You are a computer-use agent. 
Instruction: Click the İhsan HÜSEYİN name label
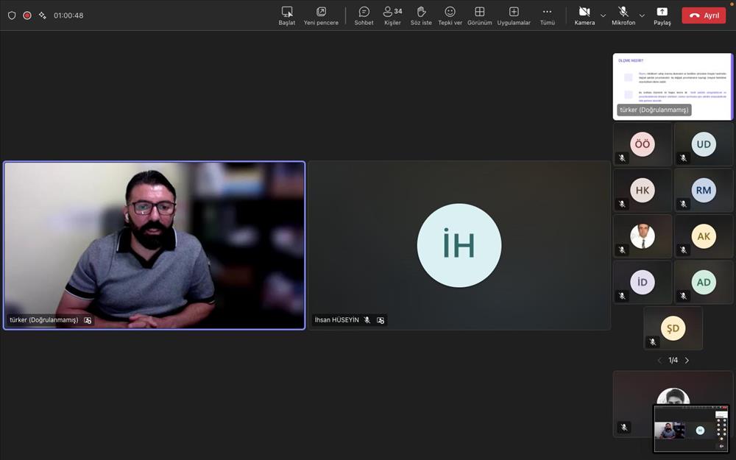point(336,320)
